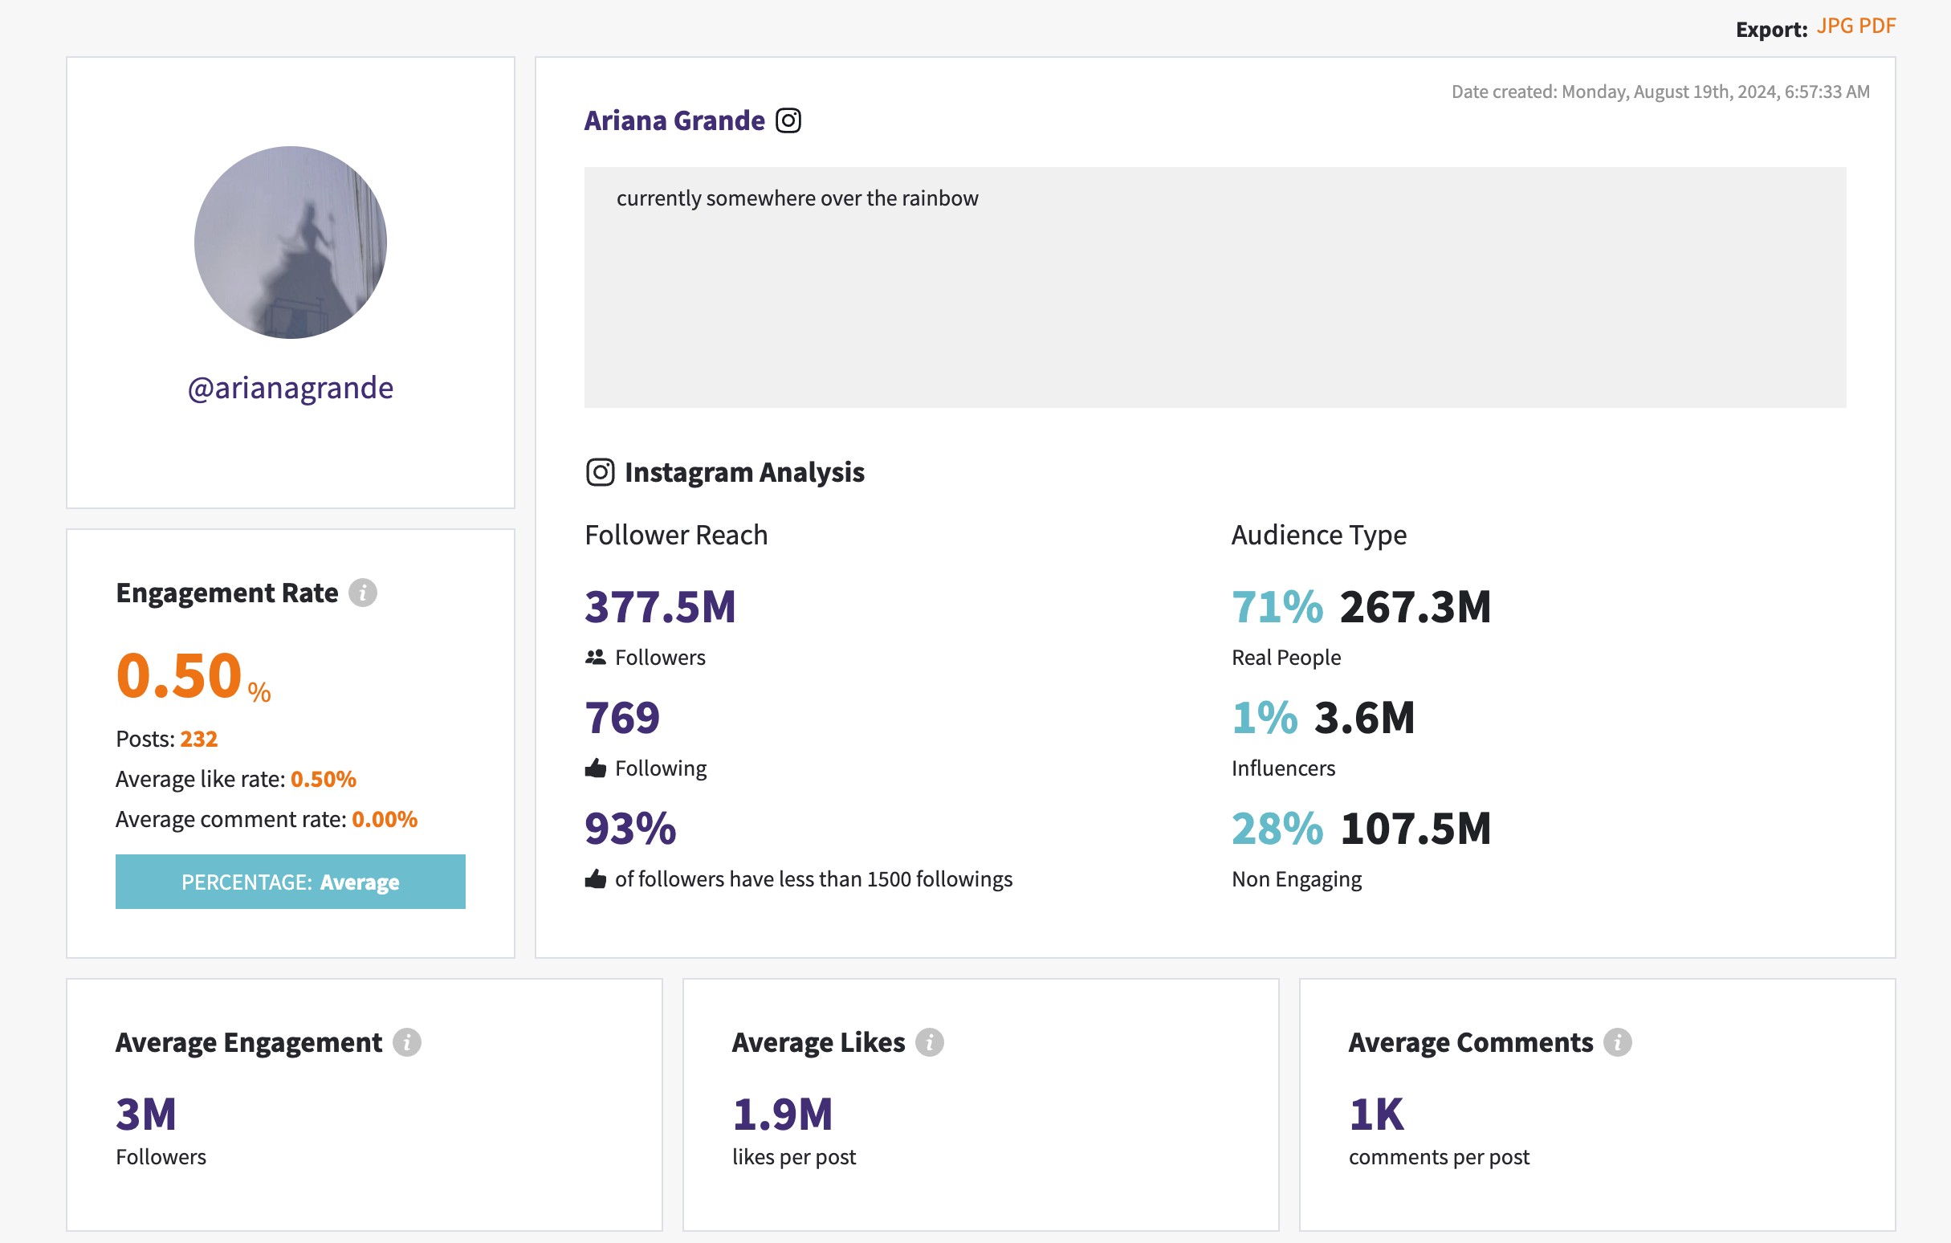Select the 769 following value

(622, 718)
